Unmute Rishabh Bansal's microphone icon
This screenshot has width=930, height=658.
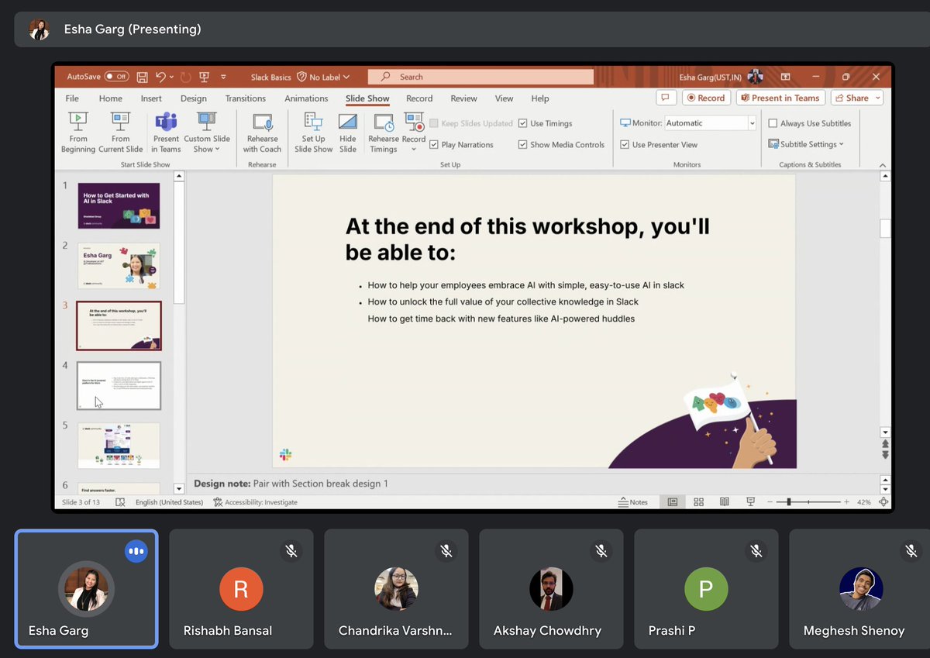(291, 551)
